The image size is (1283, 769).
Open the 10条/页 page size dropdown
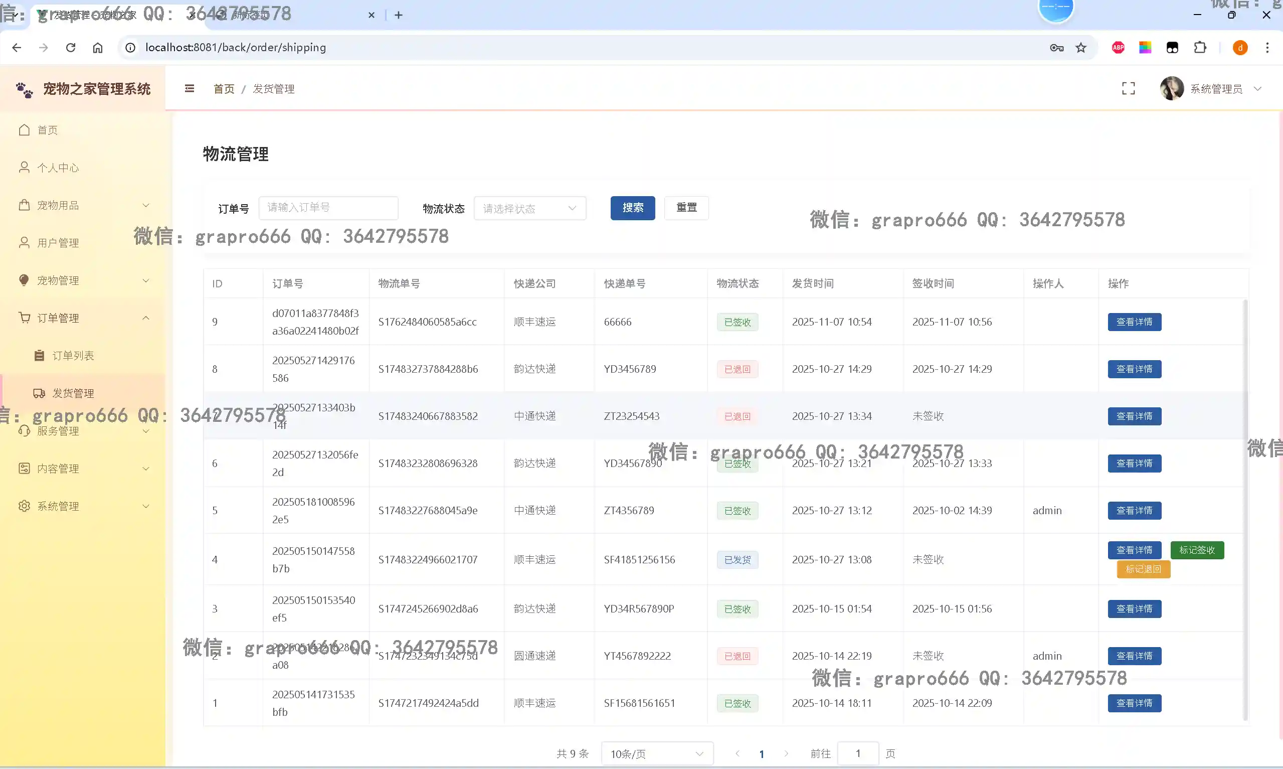656,753
